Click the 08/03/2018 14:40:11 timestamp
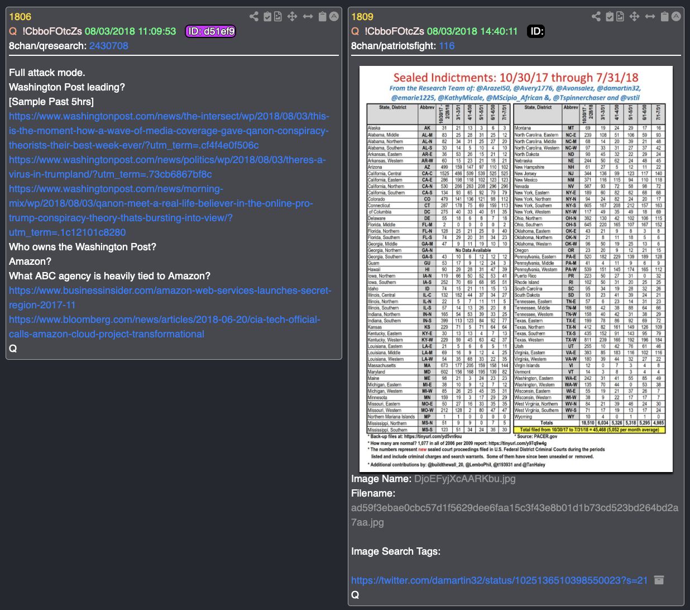690x610 pixels. 472,31
